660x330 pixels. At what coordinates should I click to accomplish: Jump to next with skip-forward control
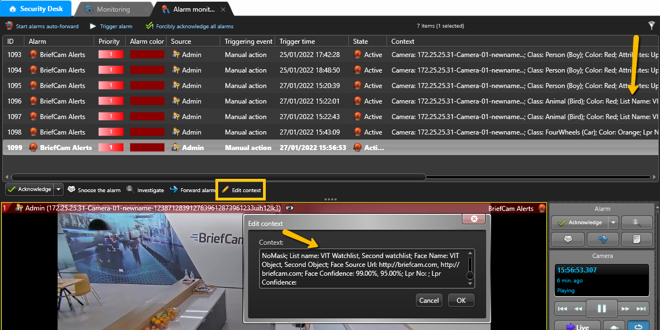point(641,308)
